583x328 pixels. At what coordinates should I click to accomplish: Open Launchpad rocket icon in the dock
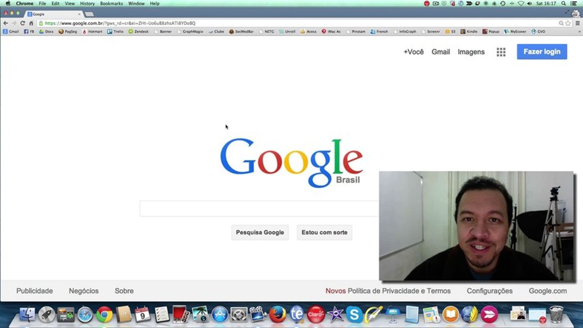pyautogui.click(x=46, y=314)
